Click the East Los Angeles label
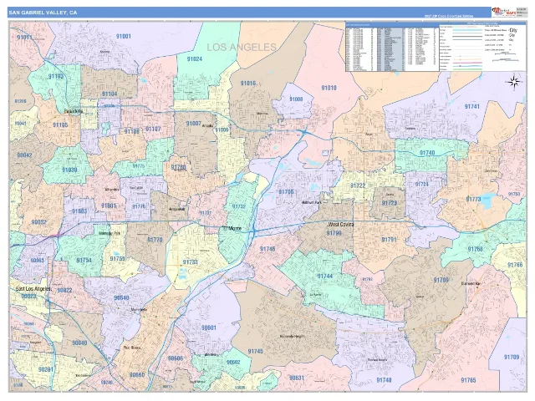This screenshot has width=535, height=401. [33, 289]
